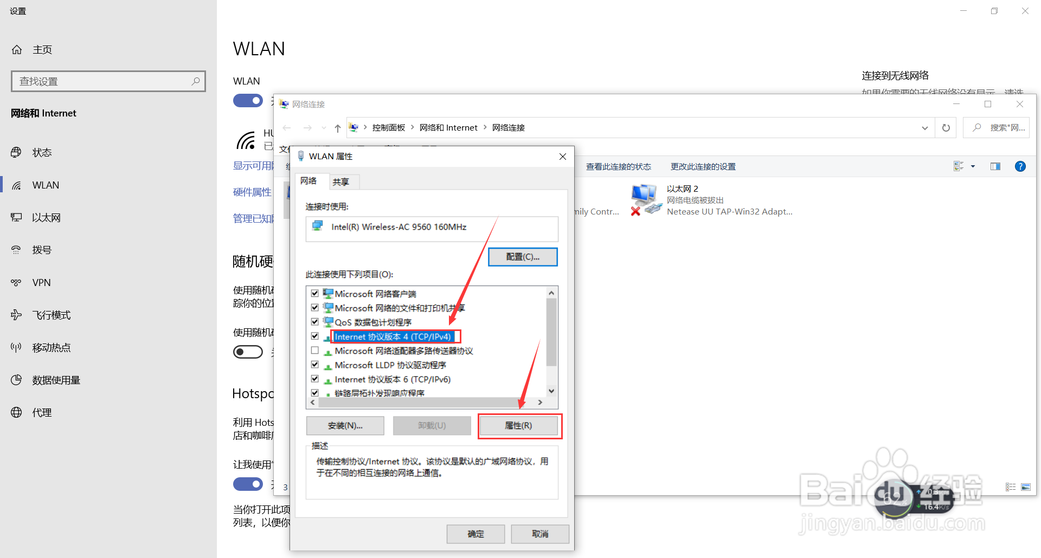Viewport: 1041px width, 558px height.
Task: Click the refresh button in 网络连接 address bar
Action: point(946,128)
